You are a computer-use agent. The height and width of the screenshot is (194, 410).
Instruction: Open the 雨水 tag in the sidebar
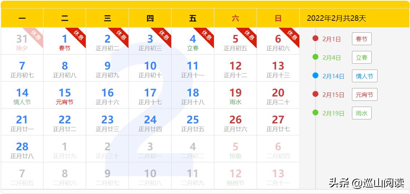(362, 113)
